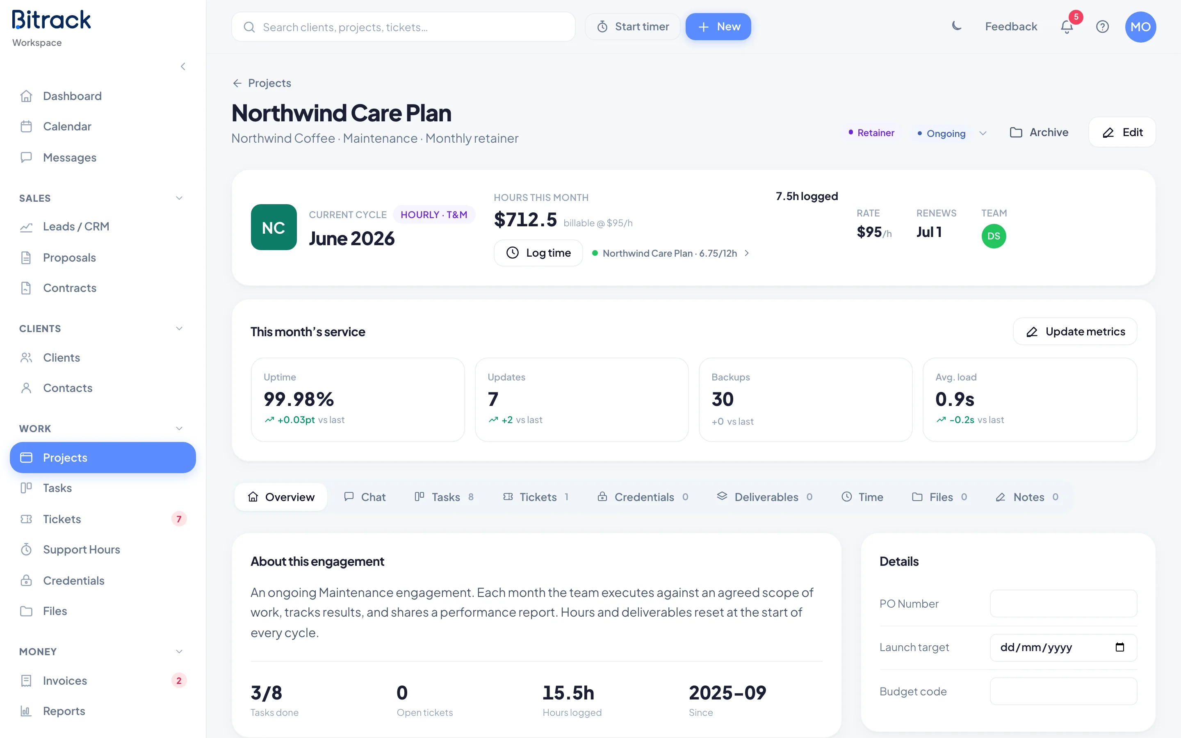Focus the search clients field

[403, 27]
